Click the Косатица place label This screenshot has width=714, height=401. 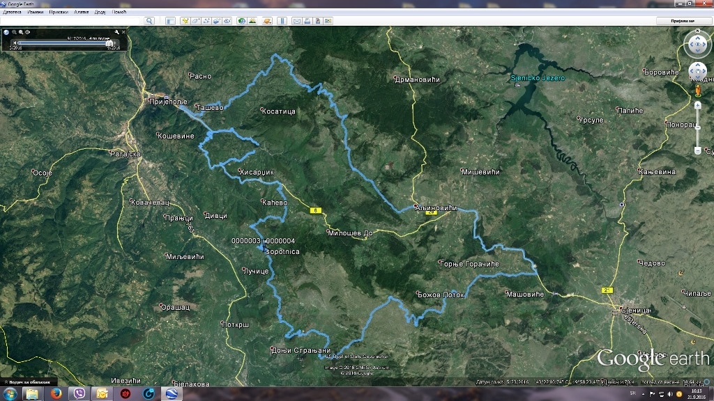click(279, 111)
